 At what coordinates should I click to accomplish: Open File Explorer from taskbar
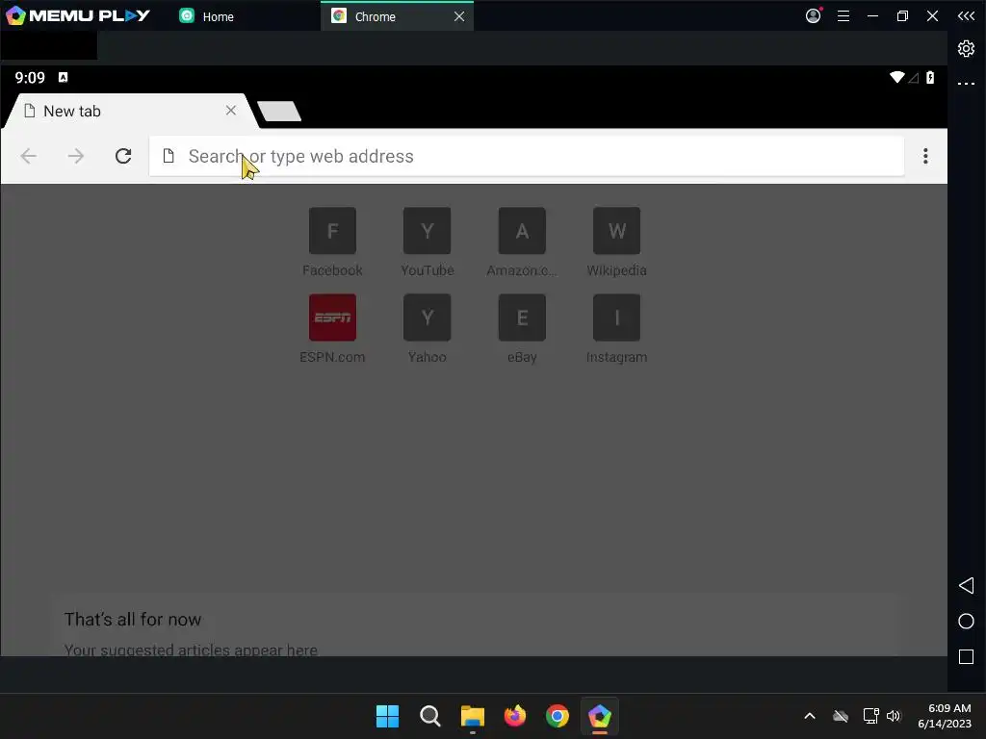click(x=472, y=716)
